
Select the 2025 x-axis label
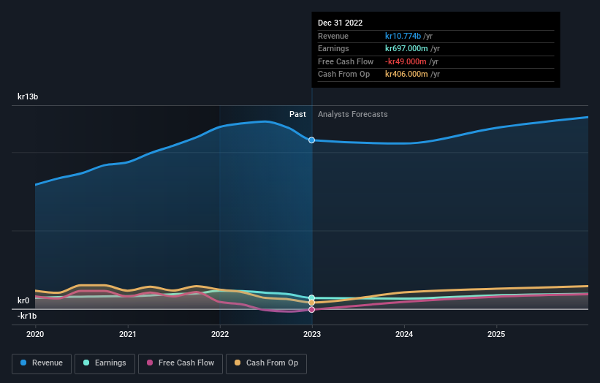(x=496, y=334)
